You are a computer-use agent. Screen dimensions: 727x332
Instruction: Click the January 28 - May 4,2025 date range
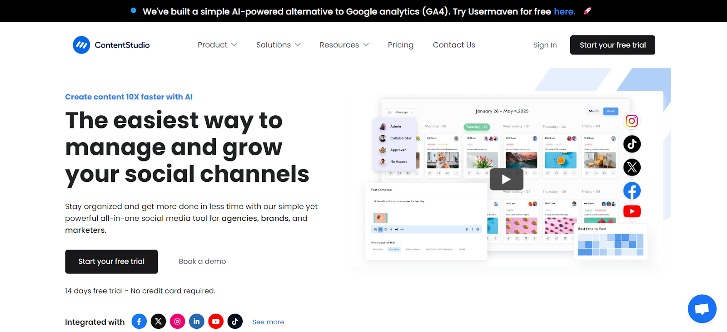point(502,111)
